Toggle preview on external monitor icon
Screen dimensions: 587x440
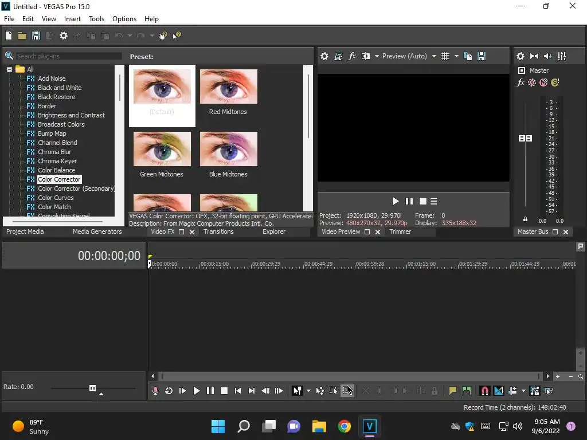338,56
